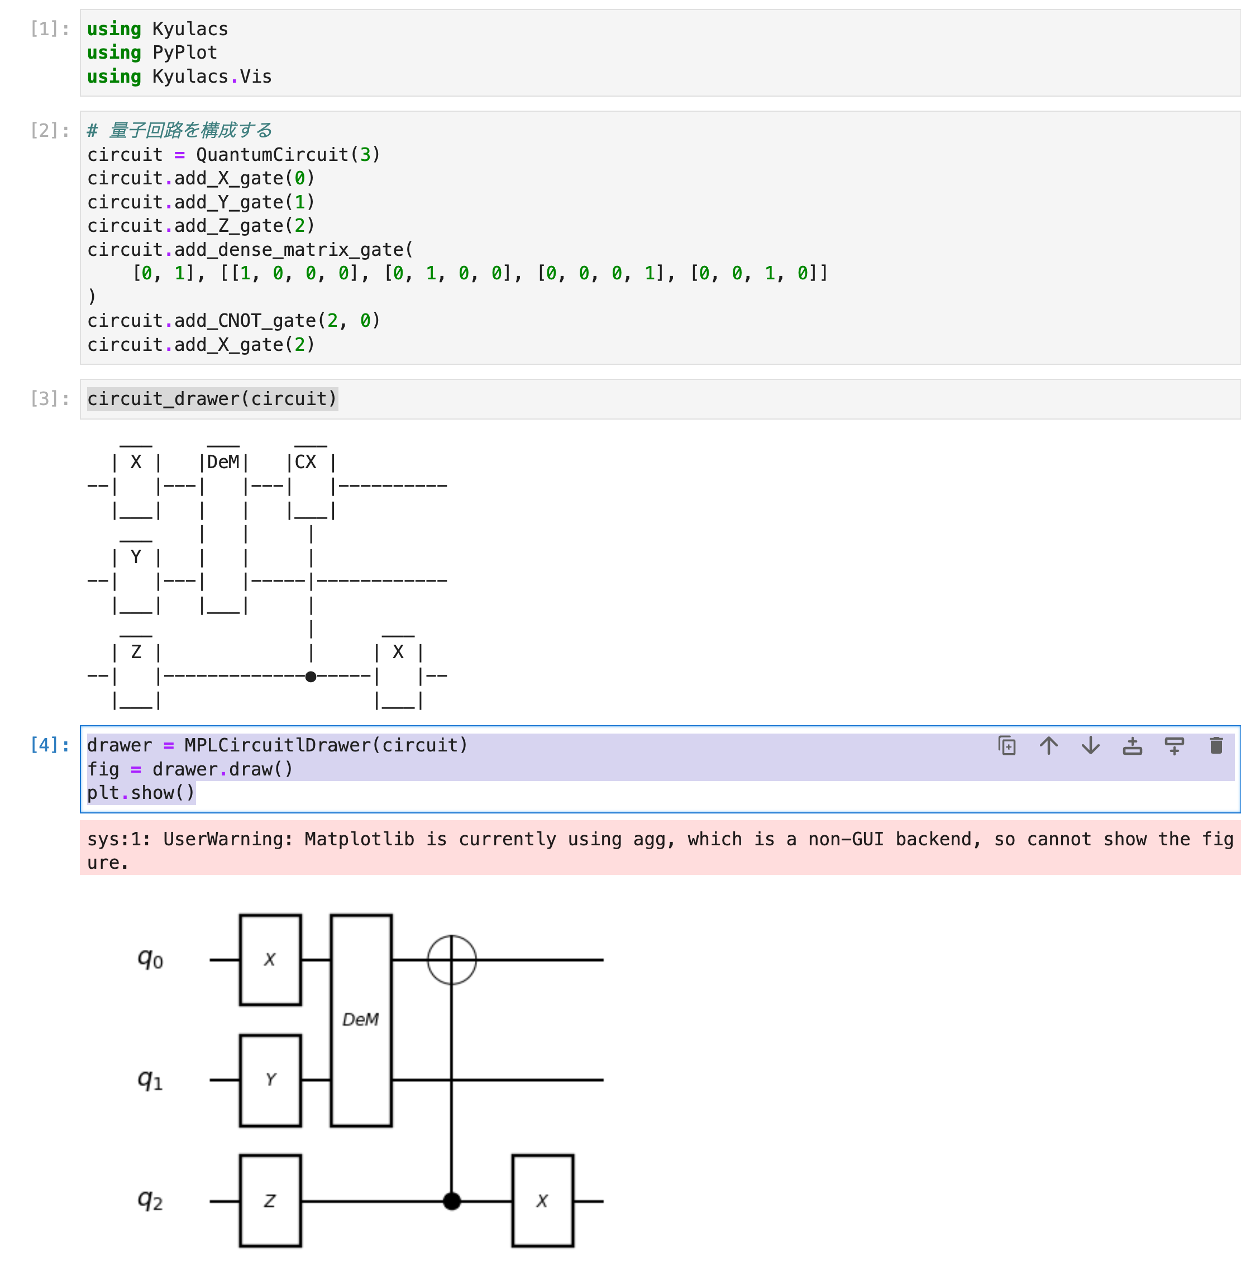The height and width of the screenshot is (1285, 1241).
Task: Click the insert cell below icon
Action: tap(1174, 745)
